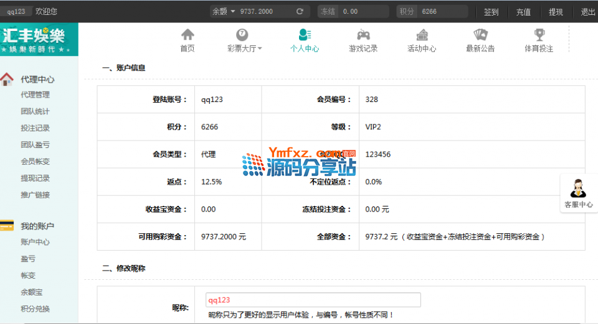This screenshot has height=324, width=598.
Task: Open latest announcements (最新公告) cards icon
Action: (x=480, y=35)
